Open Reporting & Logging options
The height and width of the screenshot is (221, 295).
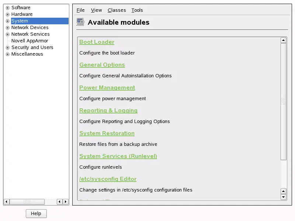tap(108, 110)
